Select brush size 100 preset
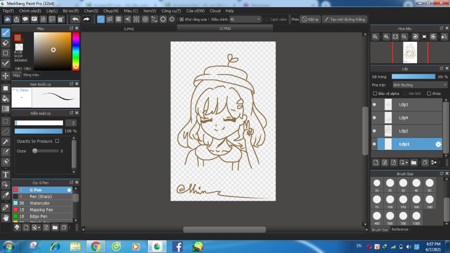 390,201
